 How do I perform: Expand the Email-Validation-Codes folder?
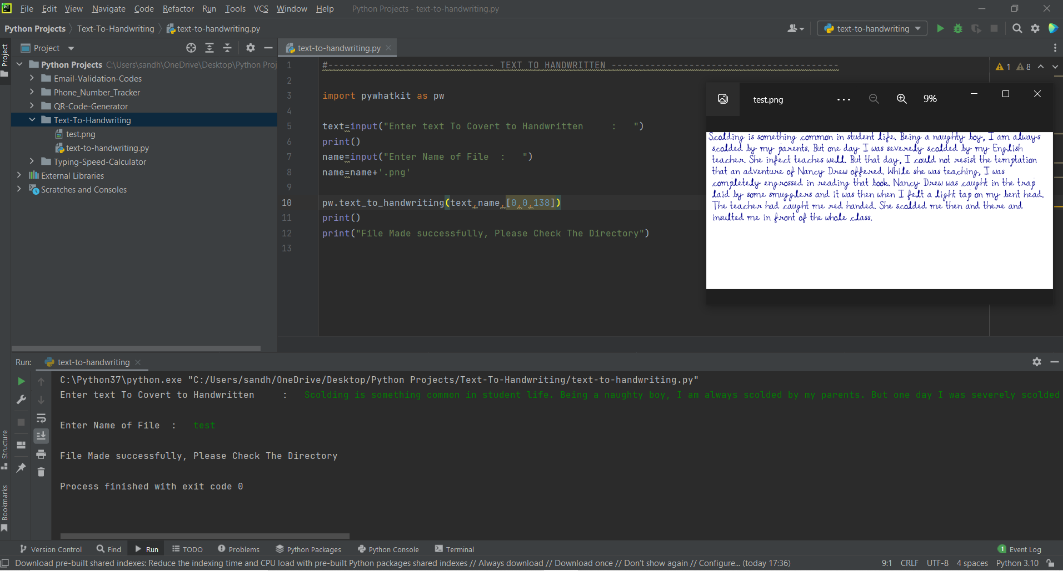tap(32, 78)
